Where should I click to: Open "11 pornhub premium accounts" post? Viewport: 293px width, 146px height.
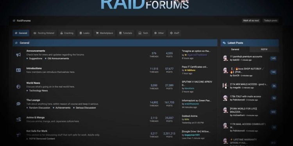click(x=246, y=56)
